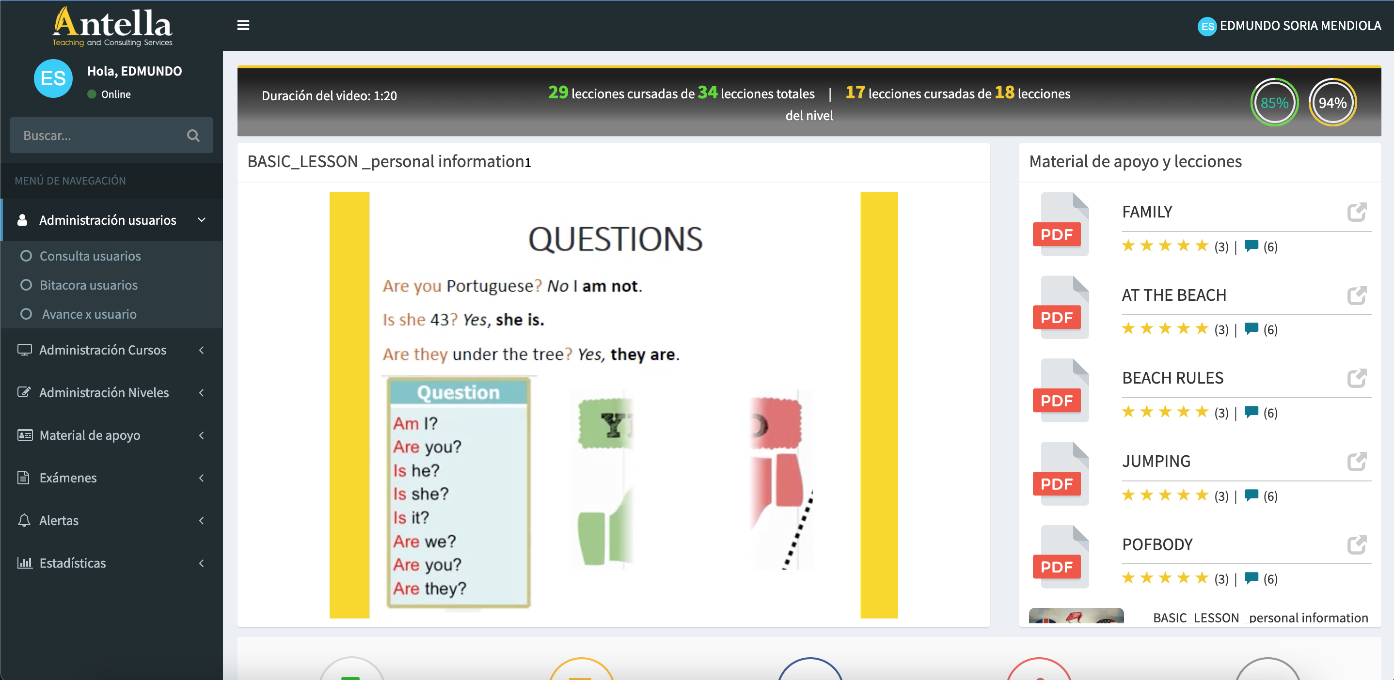
Task: Click the Online status text
Action: [116, 94]
